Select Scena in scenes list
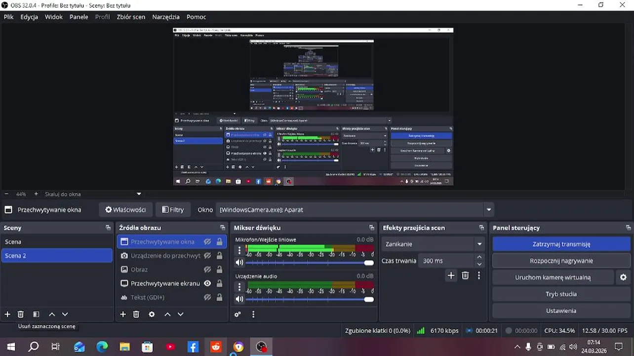The image size is (634, 356). 57,242
